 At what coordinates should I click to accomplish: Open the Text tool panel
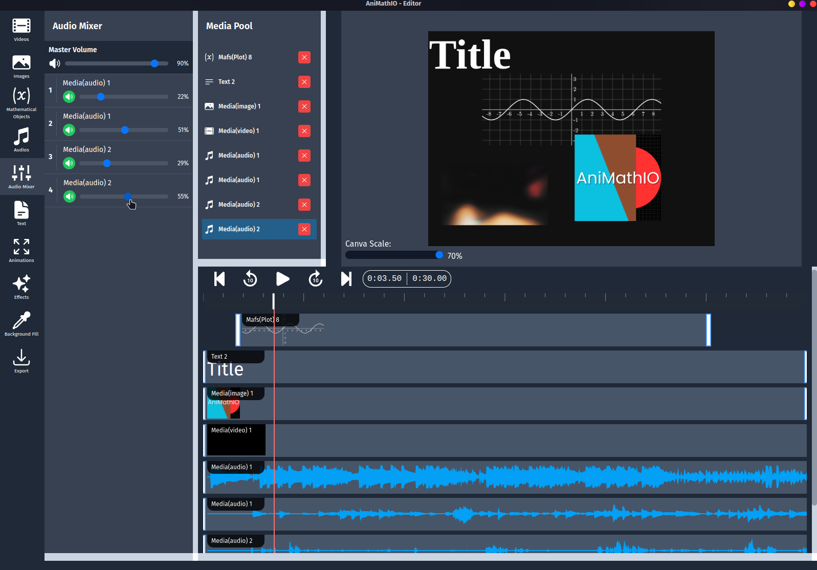coord(21,214)
